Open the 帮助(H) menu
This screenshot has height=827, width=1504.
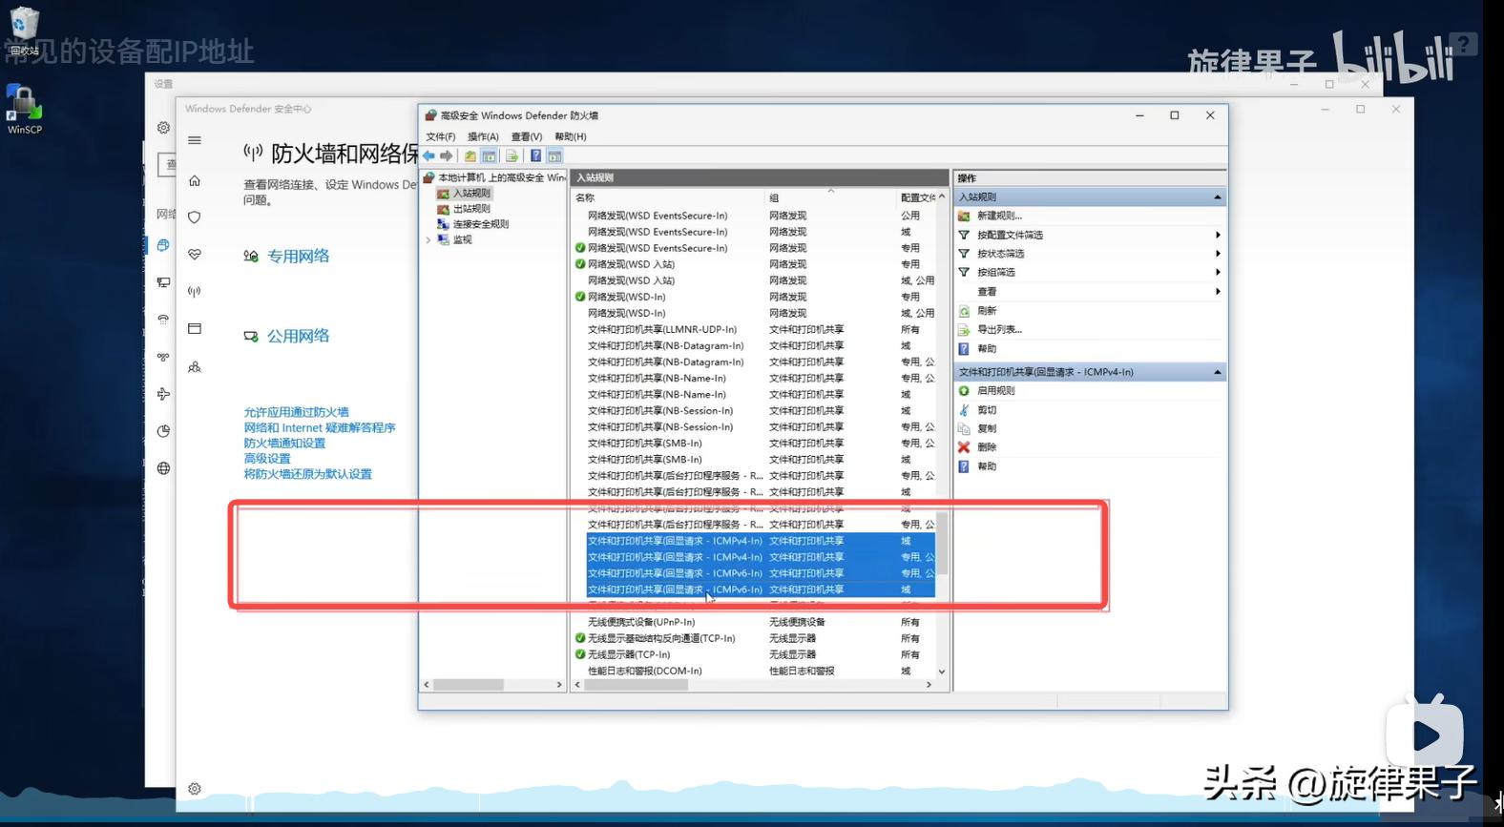point(570,136)
